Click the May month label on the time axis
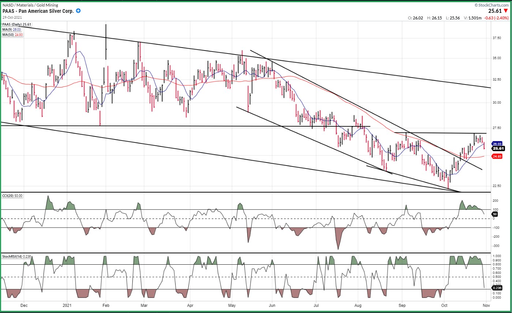512x313 pixels. [232, 305]
